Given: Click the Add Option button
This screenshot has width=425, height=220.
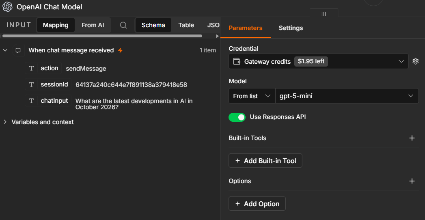Looking at the screenshot, I should (257, 204).
